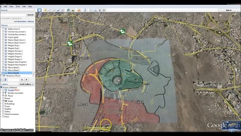Click the Roads layer icon
241x136 pixels.
pos(6,101)
